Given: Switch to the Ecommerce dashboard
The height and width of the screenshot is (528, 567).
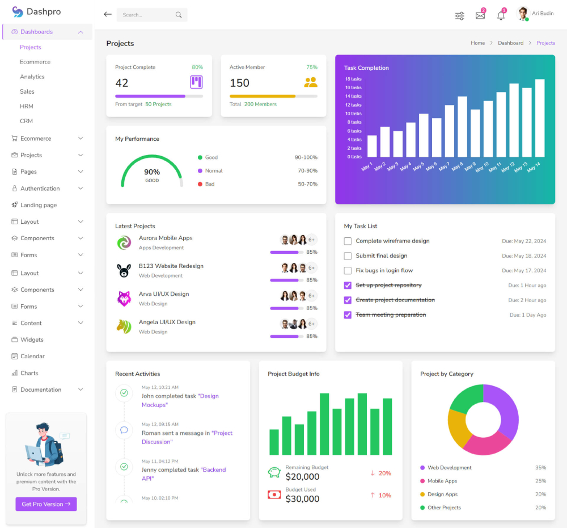Looking at the screenshot, I should click(x=35, y=61).
